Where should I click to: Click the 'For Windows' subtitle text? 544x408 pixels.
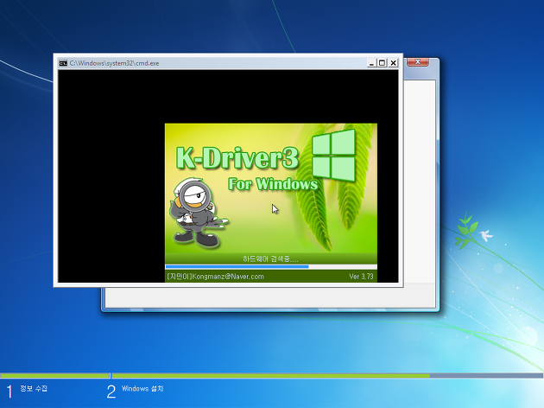click(x=273, y=184)
